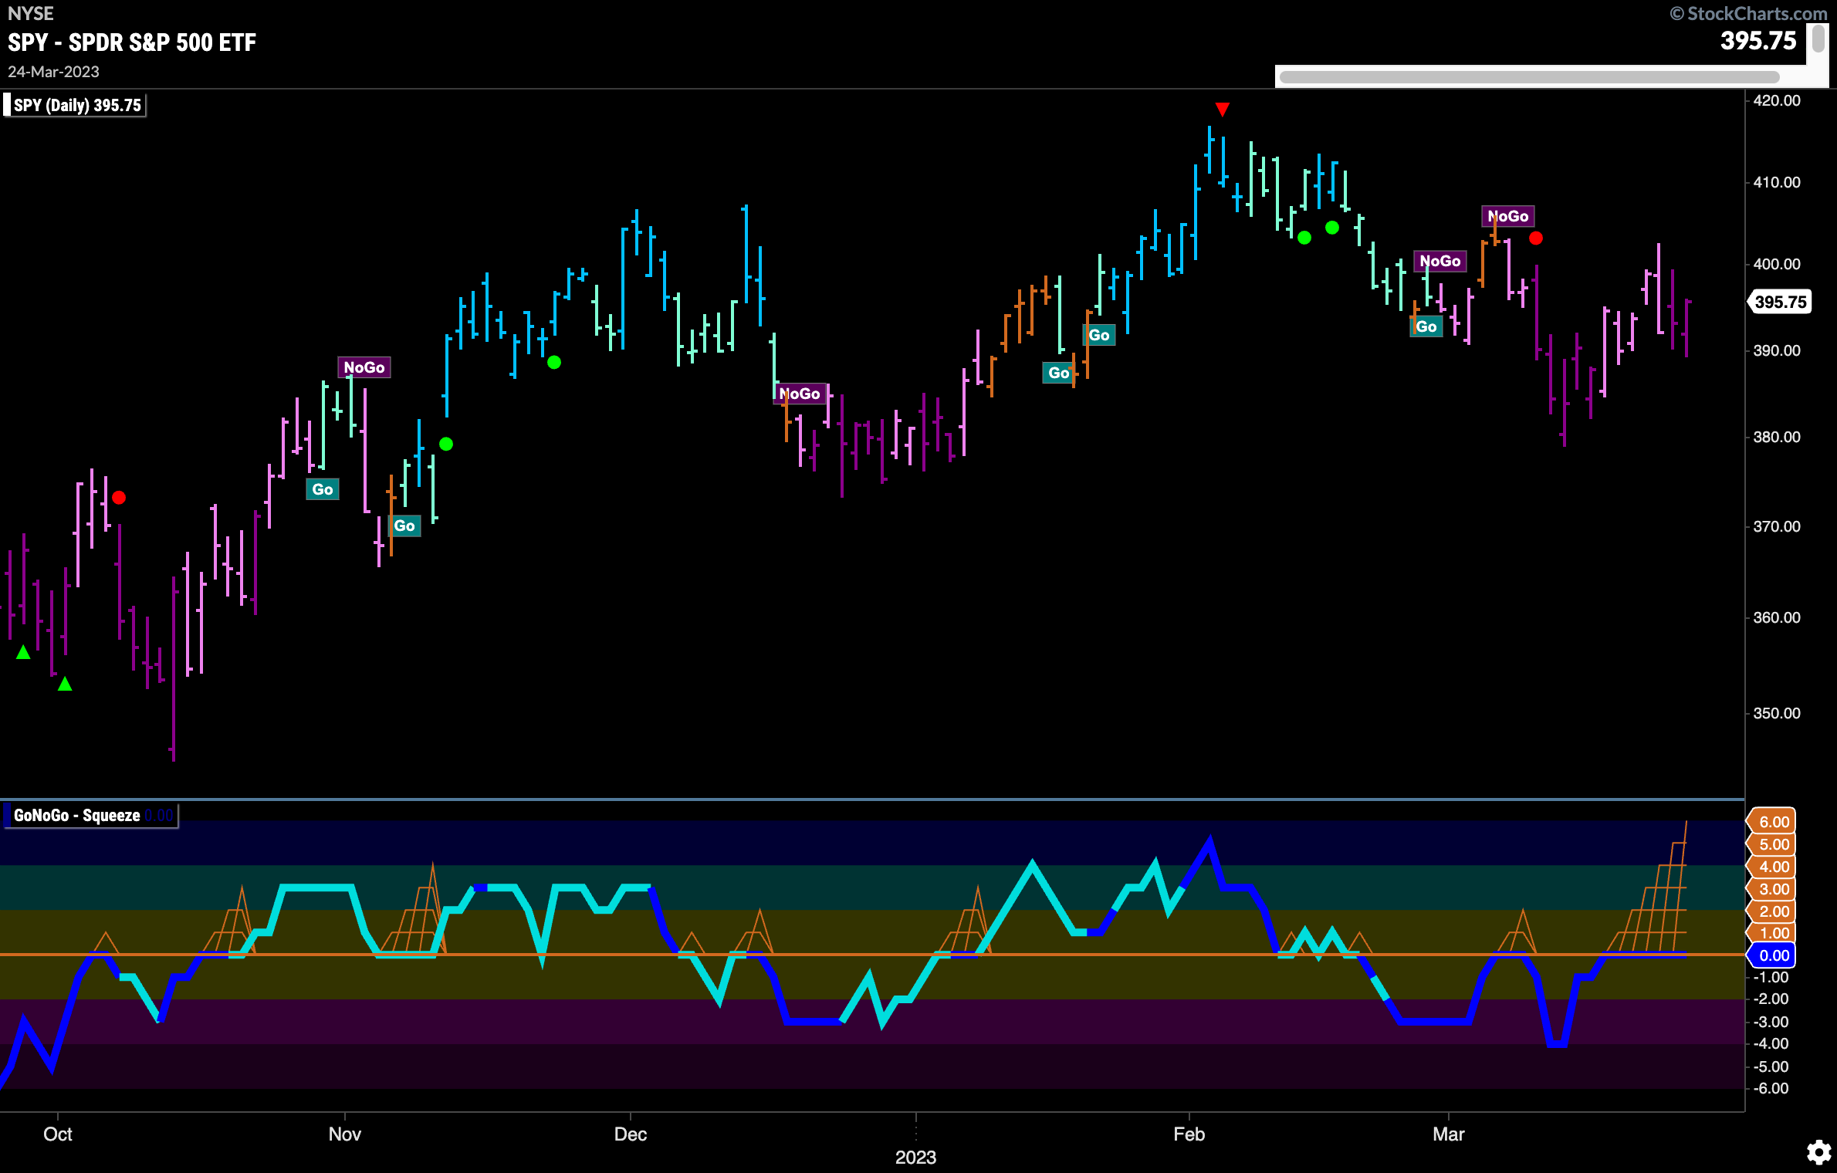Click the right green dot marker in mid February
This screenshot has height=1173, width=1837.
coord(1332,228)
